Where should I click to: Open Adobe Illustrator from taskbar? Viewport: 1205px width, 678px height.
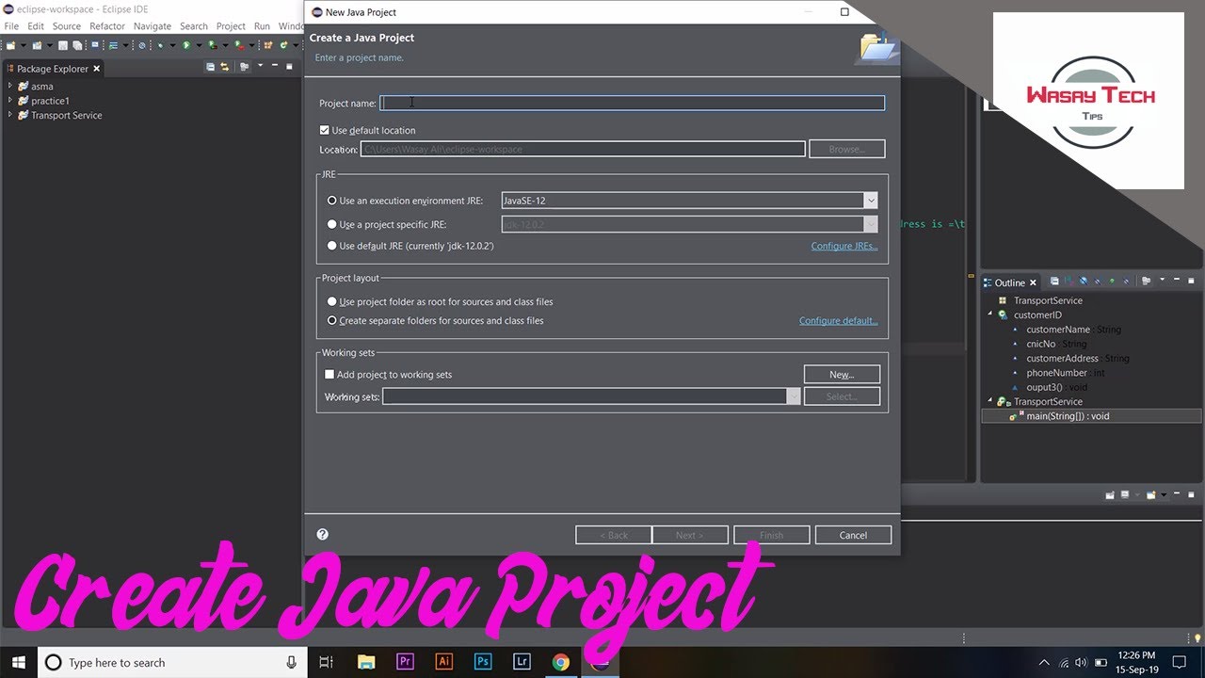443,662
